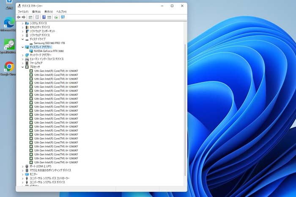
Task: Expand the ユニバーサル シリアル バス デバイス node
Action: coord(22,182)
